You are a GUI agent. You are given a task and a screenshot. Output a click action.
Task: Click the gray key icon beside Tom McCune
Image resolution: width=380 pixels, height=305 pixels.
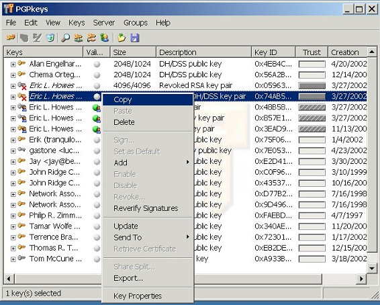coord(21,258)
